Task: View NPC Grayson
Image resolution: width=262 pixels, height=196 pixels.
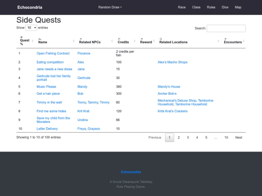Action: (x=94, y=129)
